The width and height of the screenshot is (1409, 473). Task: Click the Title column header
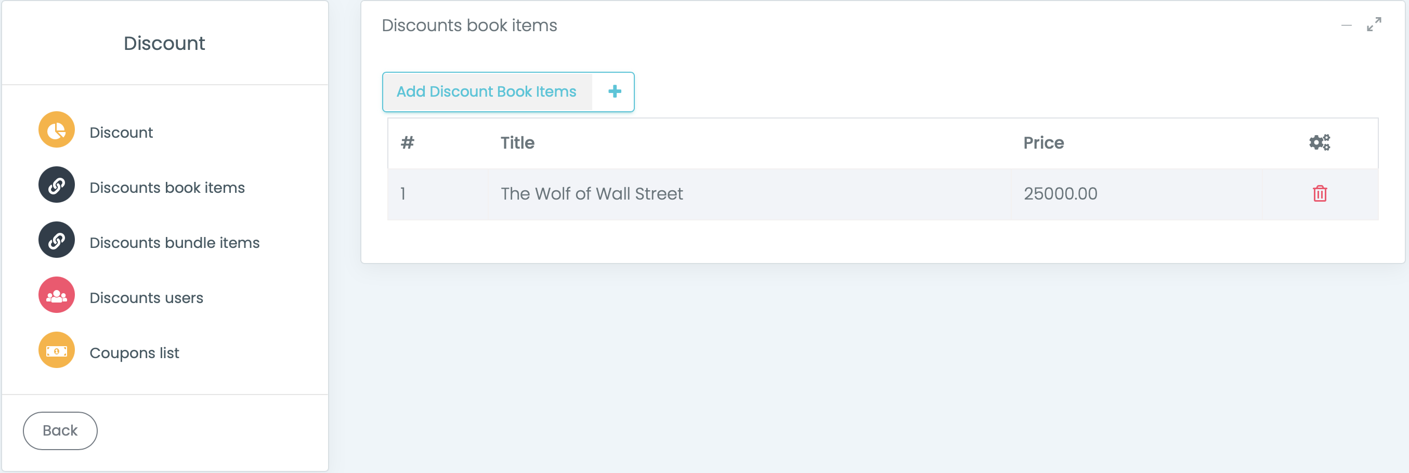point(517,143)
